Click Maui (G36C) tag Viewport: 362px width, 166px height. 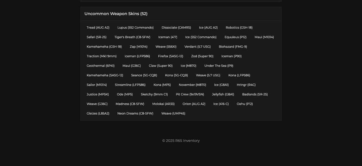click(132, 66)
